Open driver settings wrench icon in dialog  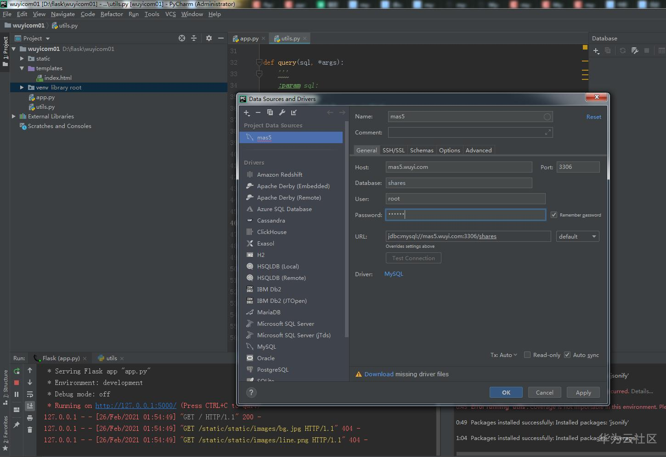[x=282, y=112]
